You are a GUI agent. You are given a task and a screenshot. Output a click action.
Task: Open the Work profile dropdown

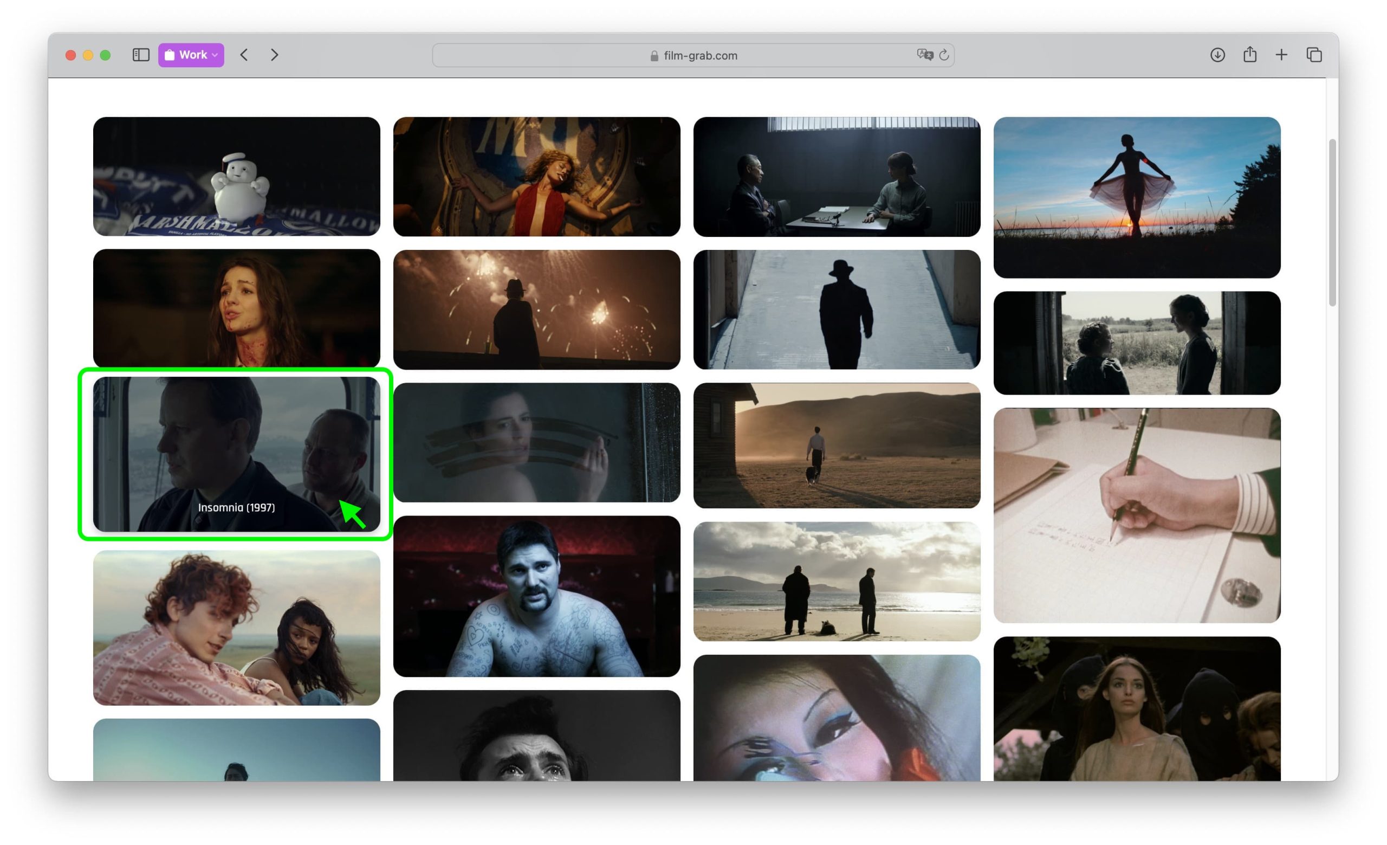pos(191,55)
